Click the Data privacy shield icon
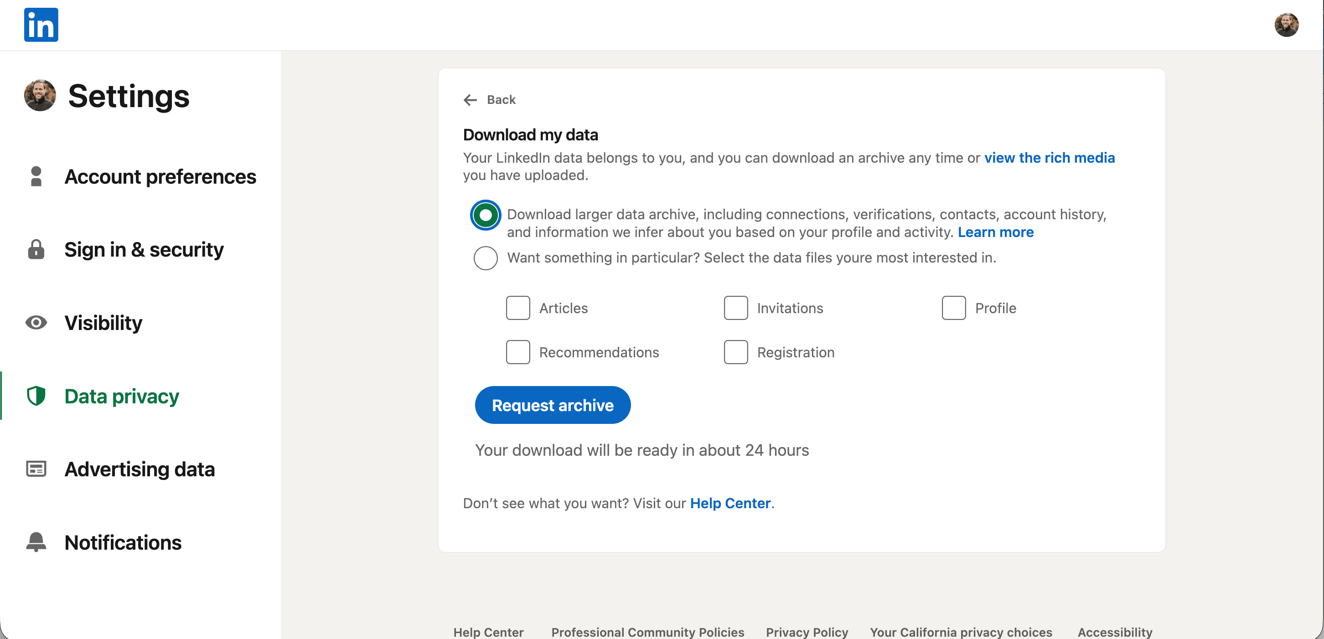 pyautogui.click(x=36, y=396)
